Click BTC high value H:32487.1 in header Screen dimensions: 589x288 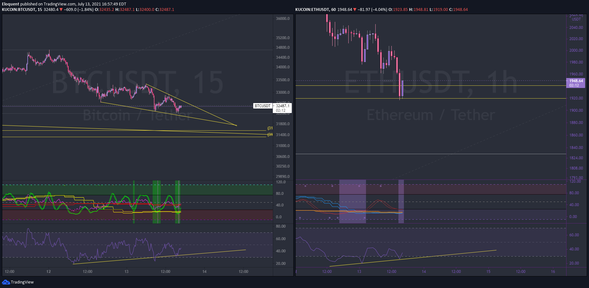pyautogui.click(x=125, y=10)
